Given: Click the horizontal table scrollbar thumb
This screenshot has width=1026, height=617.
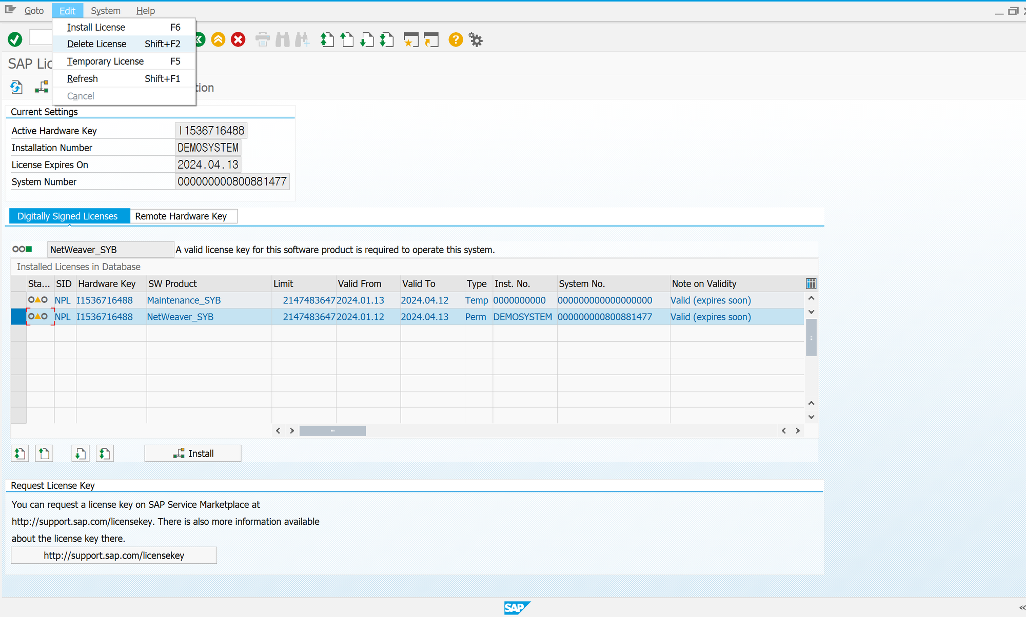Looking at the screenshot, I should point(332,431).
